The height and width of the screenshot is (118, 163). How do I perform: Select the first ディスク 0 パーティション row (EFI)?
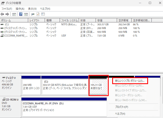tap(76, 28)
